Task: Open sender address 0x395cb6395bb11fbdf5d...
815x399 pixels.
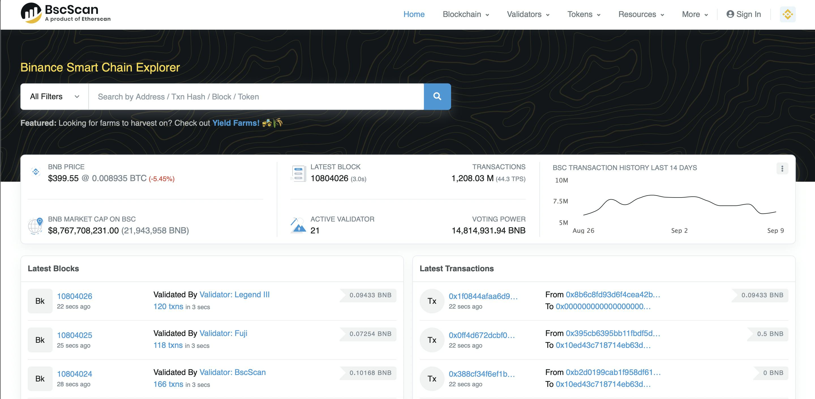Action: pos(613,333)
